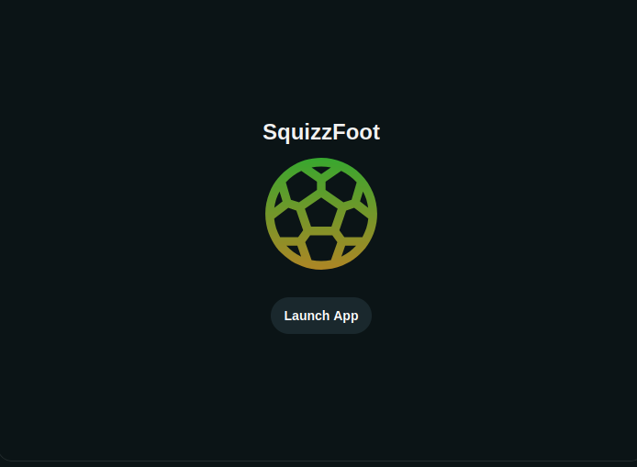Screen dimensions: 637x467
Task: Click the word "App" on the pill button
Action: (x=346, y=317)
